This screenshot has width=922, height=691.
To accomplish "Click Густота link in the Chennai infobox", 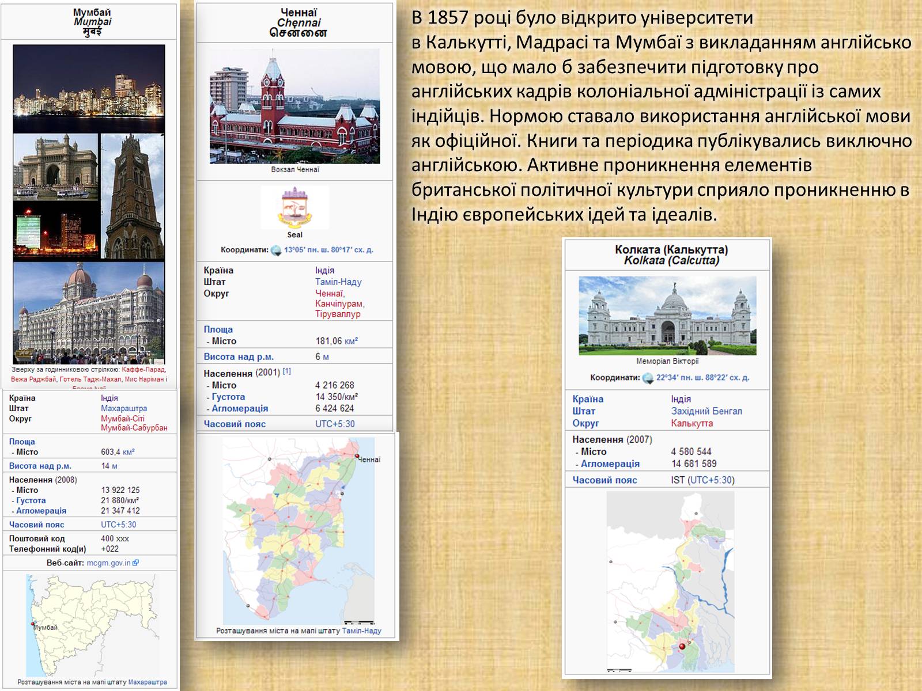I will point(228,397).
